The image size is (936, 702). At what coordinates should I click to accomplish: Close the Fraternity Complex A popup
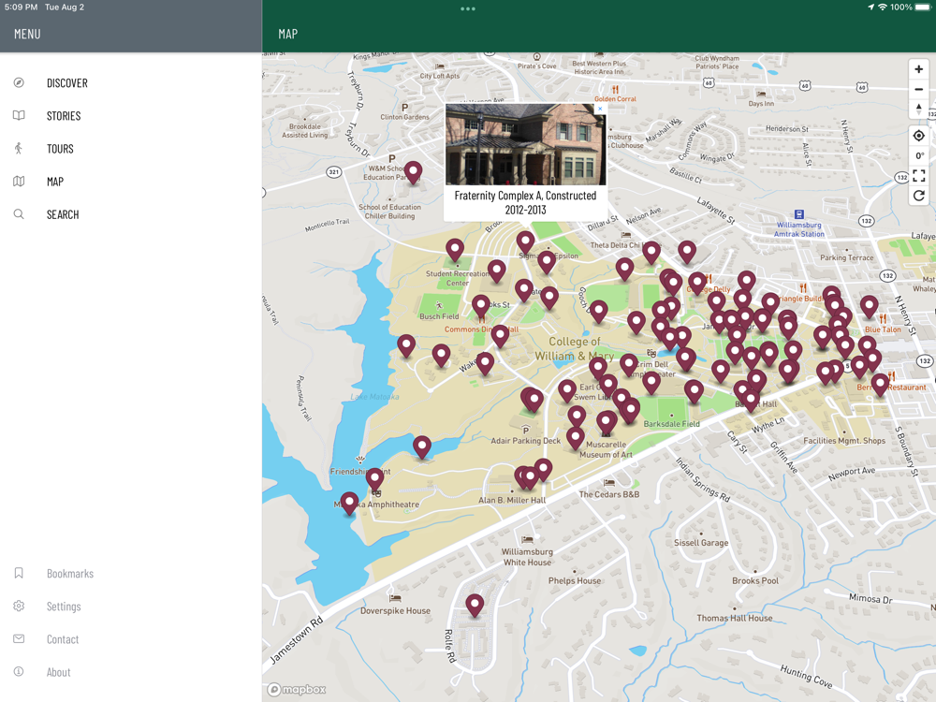[600, 109]
